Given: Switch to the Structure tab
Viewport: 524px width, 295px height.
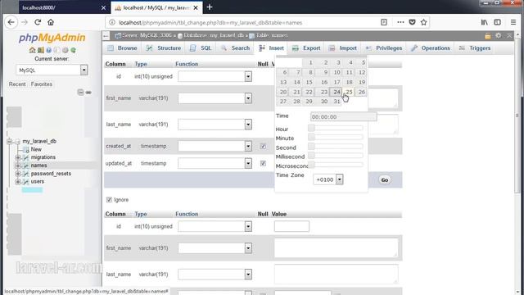Looking at the screenshot, I should [164, 48].
